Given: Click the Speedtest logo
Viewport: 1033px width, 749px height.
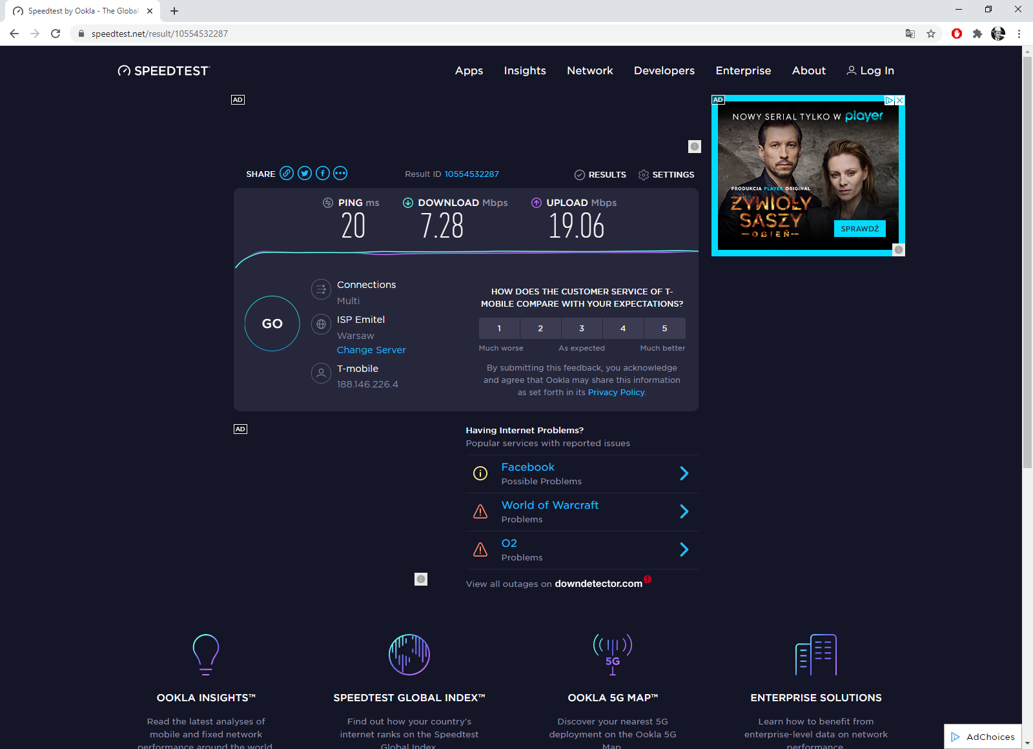Looking at the screenshot, I should pyautogui.click(x=164, y=71).
